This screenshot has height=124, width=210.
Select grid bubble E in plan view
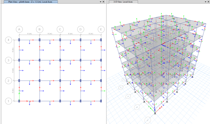click(x=101, y=29)
